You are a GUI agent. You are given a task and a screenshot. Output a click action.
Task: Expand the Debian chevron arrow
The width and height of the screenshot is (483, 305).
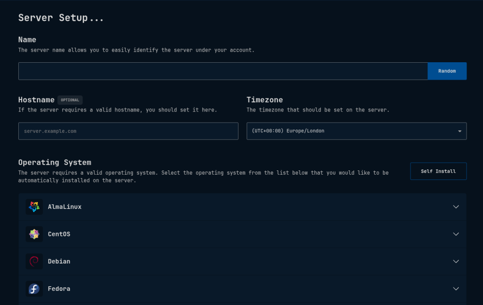point(456,261)
